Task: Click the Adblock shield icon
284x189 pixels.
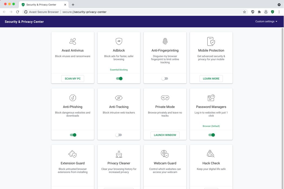Action: pyautogui.click(x=119, y=41)
